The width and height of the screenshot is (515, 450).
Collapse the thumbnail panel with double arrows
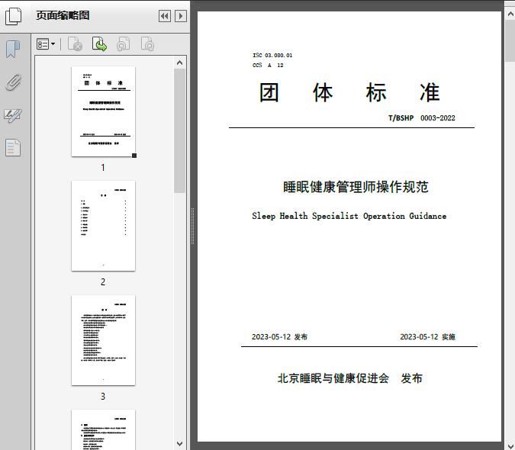coord(165,16)
